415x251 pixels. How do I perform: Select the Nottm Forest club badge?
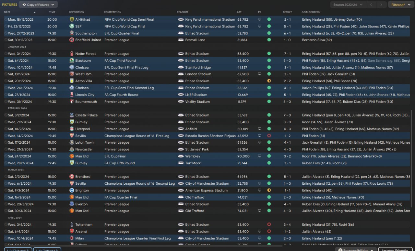click(x=72, y=54)
